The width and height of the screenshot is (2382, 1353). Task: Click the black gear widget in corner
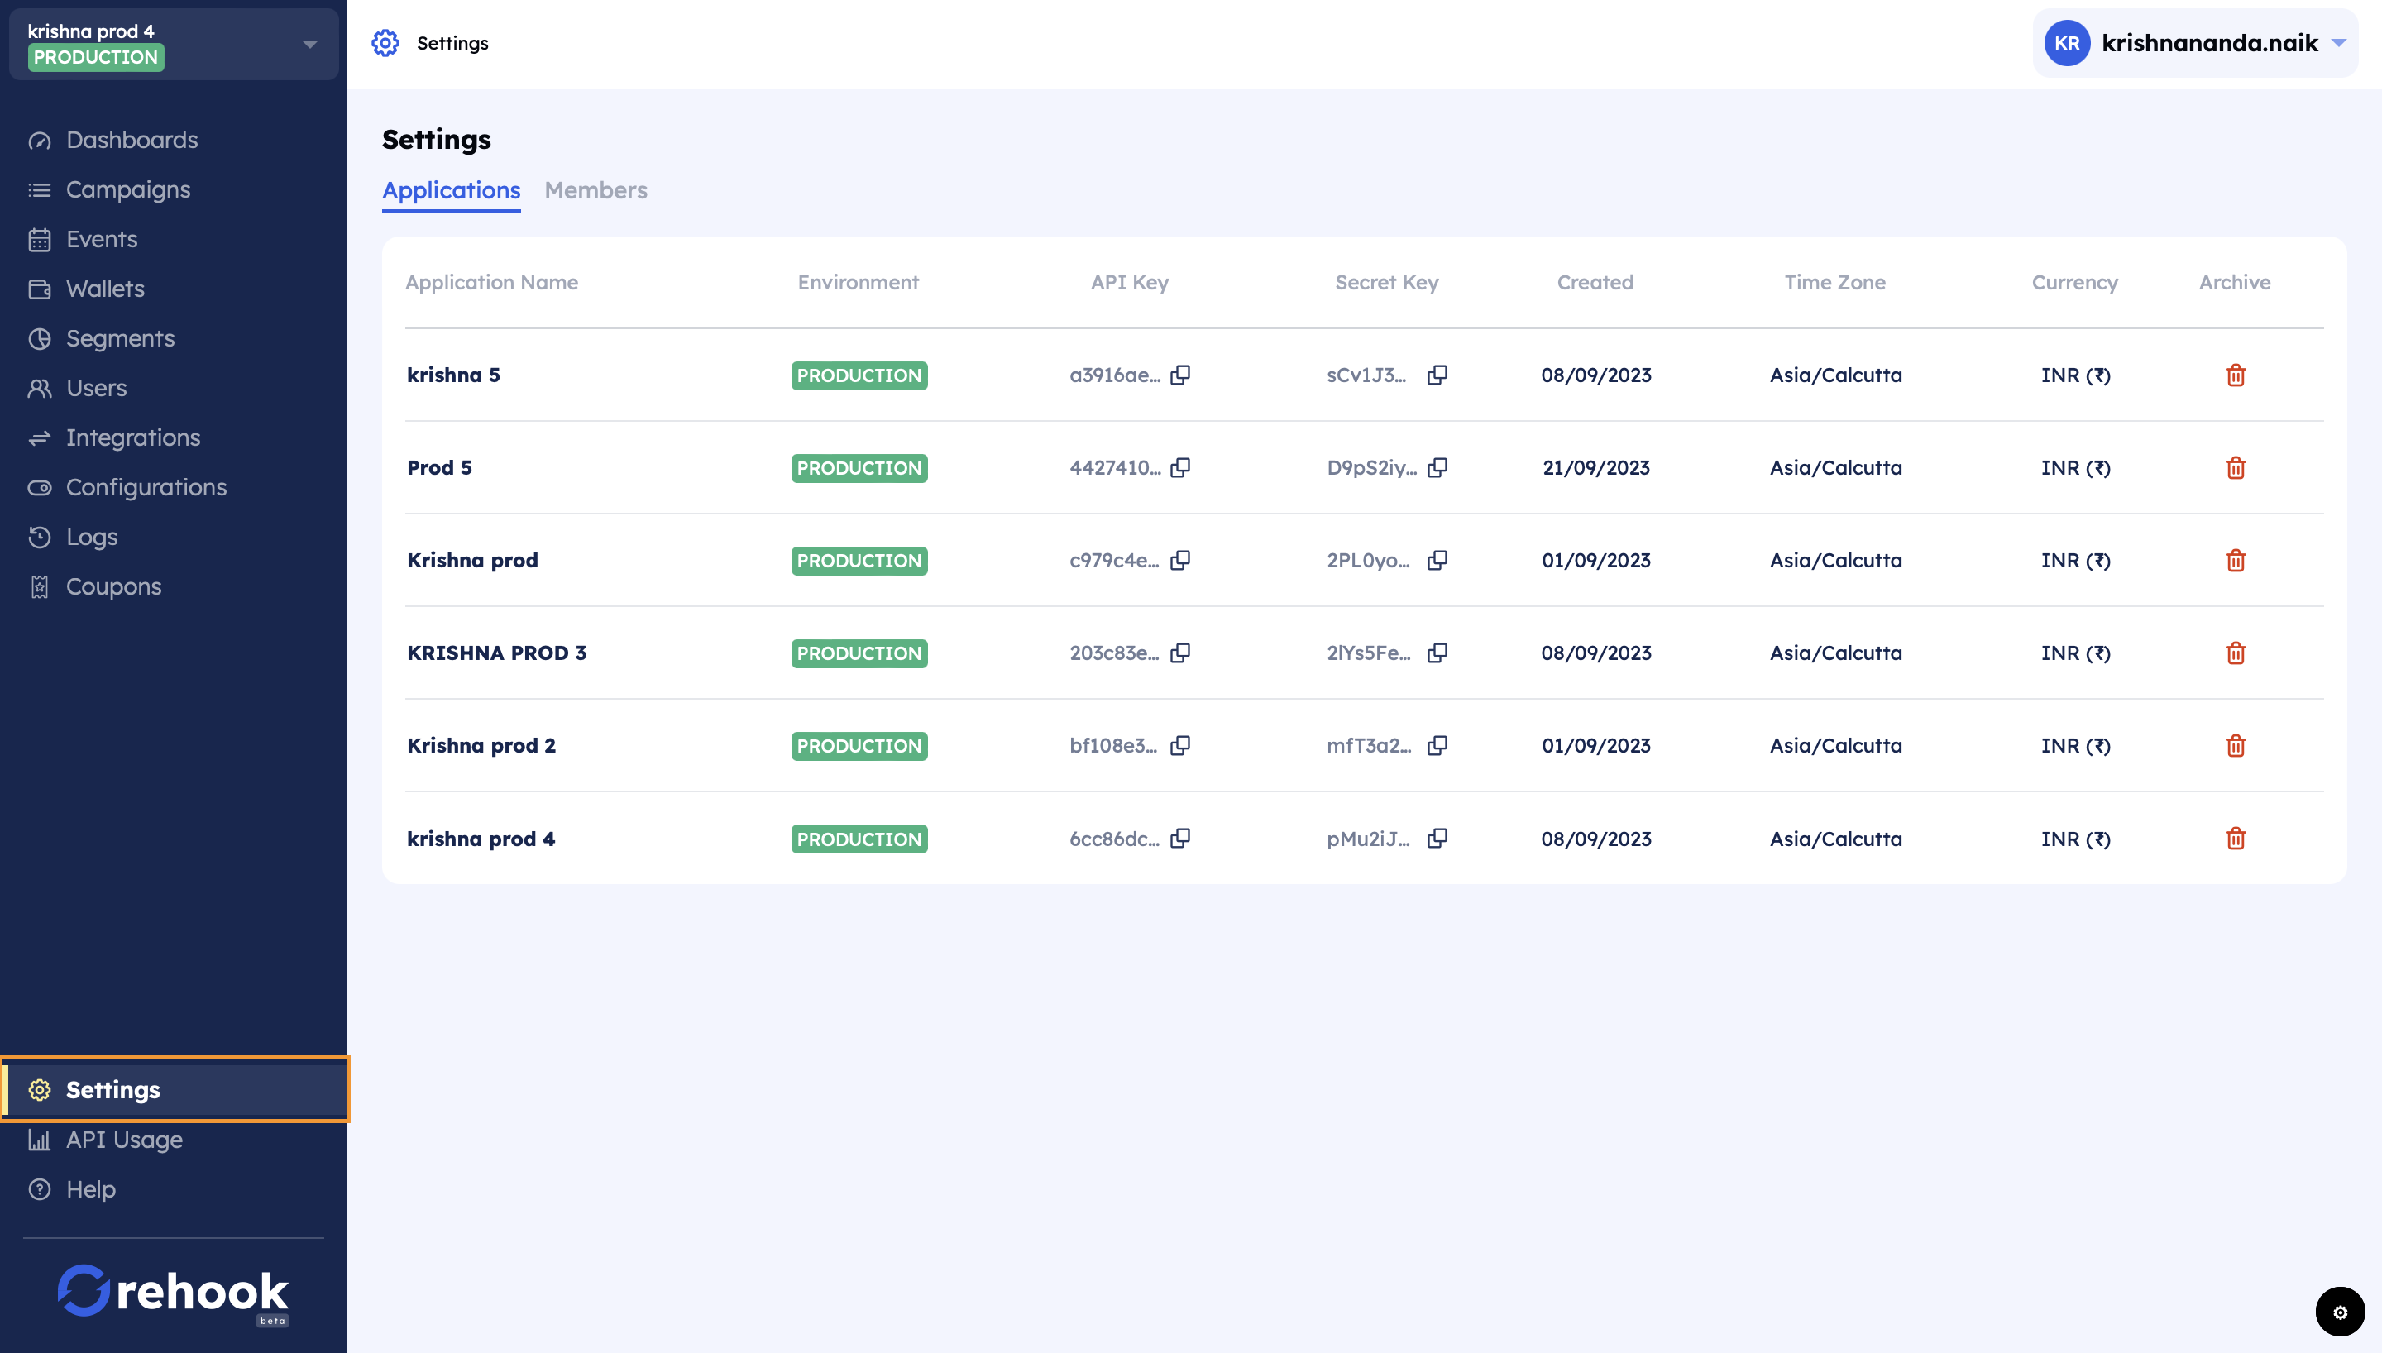click(x=2339, y=1312)
